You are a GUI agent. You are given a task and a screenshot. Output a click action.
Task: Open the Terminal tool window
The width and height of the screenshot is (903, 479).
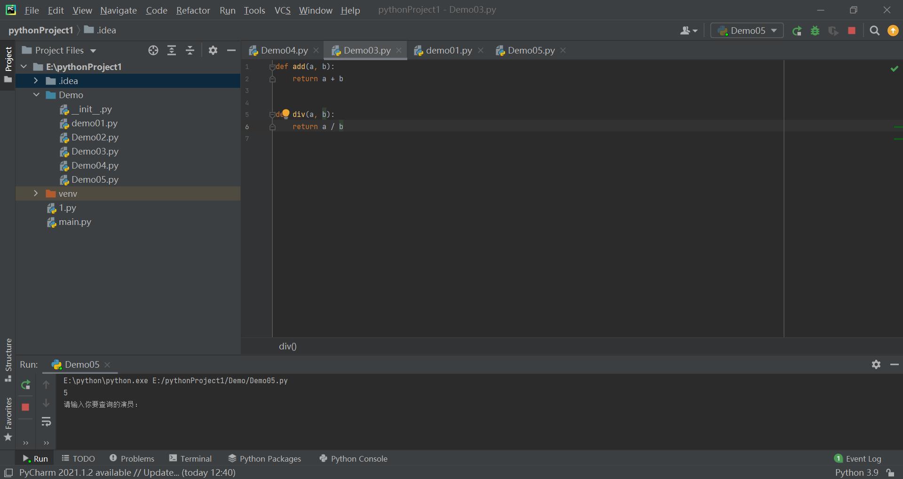190,458
